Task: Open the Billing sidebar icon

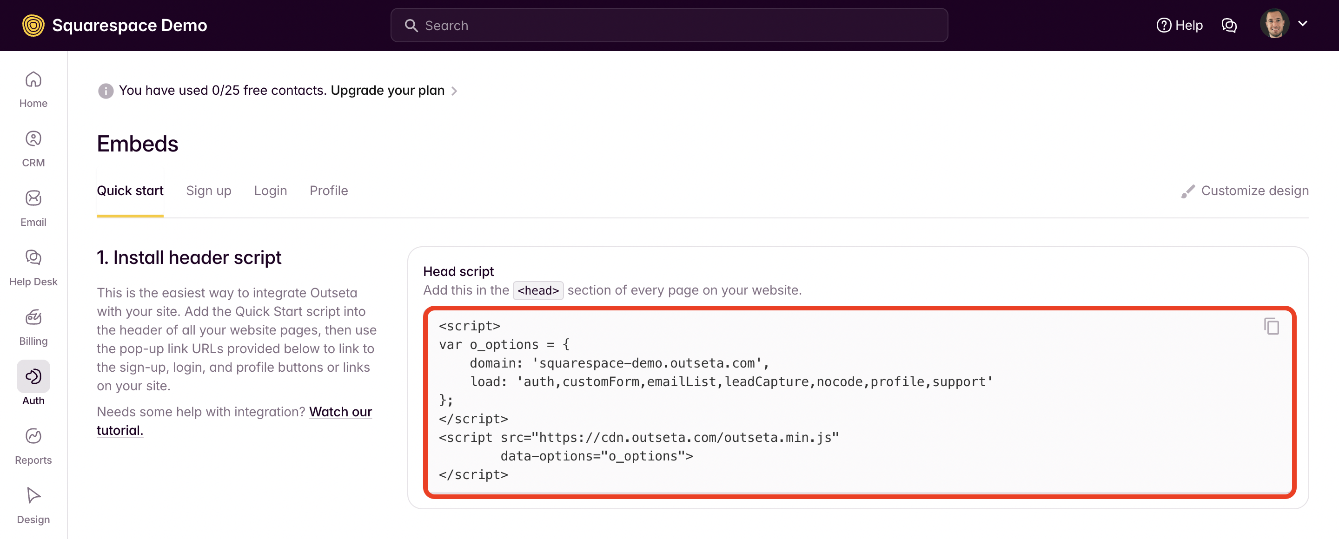Action: [x=33, y=327]
